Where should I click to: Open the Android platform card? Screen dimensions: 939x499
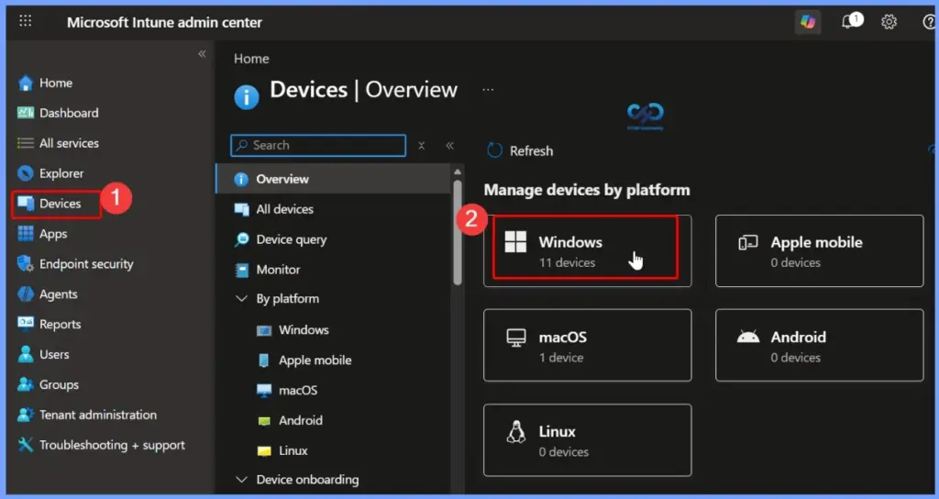pos(819,346)
